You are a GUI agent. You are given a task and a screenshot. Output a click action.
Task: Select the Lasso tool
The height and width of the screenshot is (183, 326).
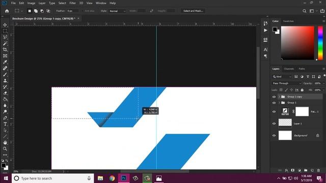5,37
